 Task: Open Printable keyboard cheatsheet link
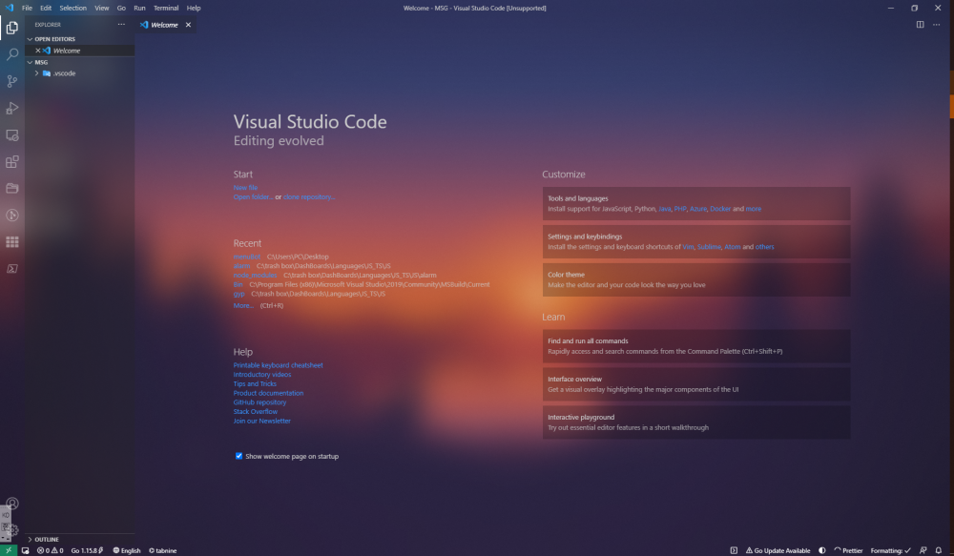tap(278, 365)
